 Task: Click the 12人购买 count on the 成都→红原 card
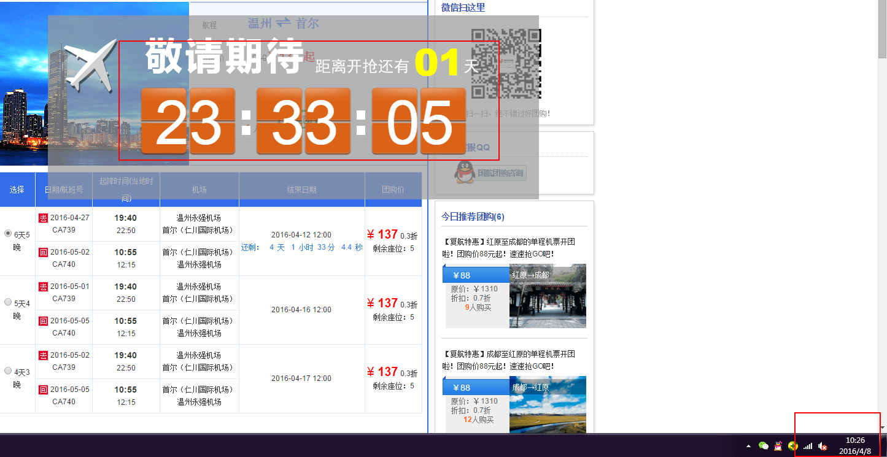478,420
